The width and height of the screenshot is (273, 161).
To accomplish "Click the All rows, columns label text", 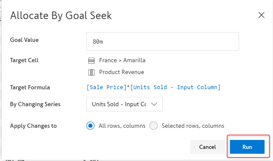I will coord(122,126).
